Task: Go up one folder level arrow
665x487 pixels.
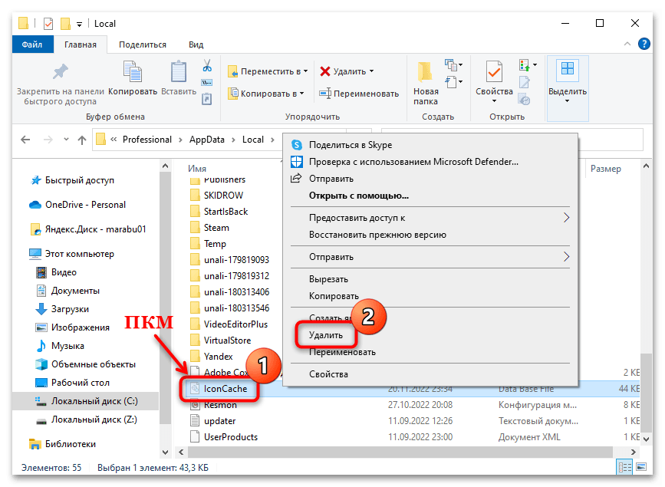Action: [x=82, y=140]
